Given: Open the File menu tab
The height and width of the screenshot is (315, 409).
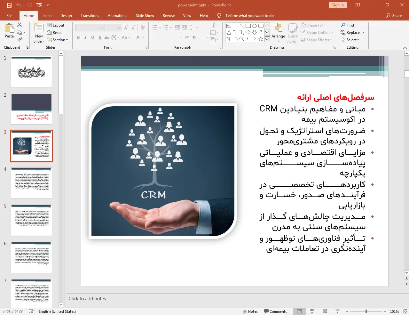Looking at the screenshot, I should (x=9, y=15).
